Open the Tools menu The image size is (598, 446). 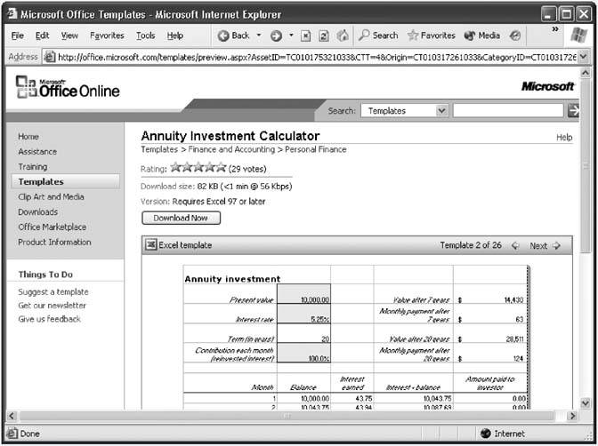[145, 36]
